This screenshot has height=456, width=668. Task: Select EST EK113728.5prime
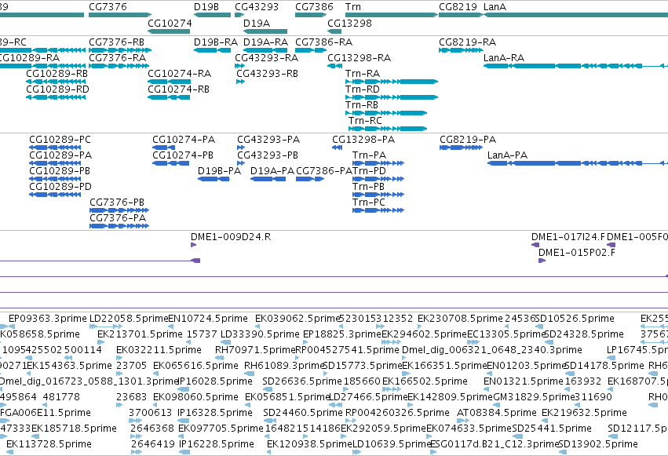coord(49,444)
